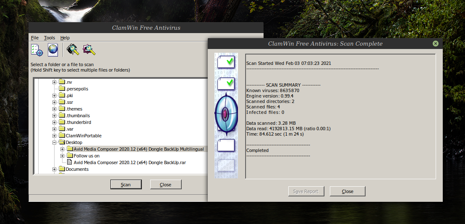Click the ClamWinPortable folder icon

click(62, 136)
